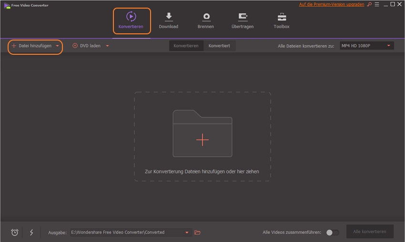Switch to the Download tab
Viewport: 405px width, 242px height.
tap(168, 21)
